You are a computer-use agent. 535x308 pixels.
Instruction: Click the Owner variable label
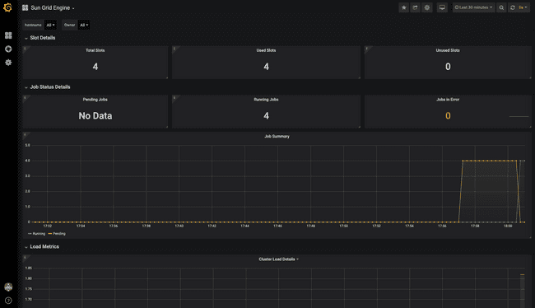70,25
